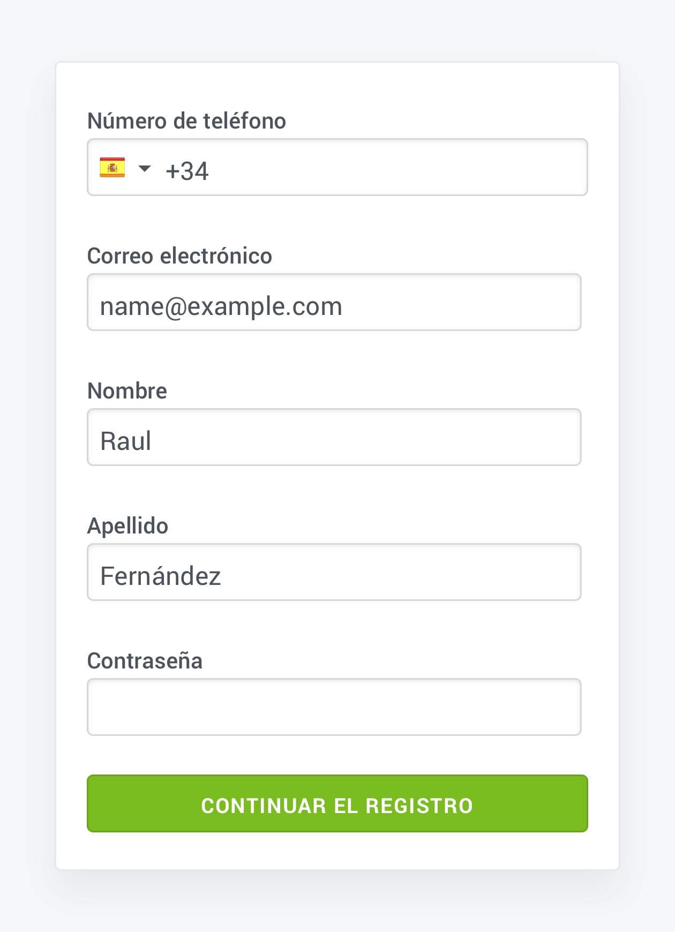675x932 pixels.
Task: Click the Apellido input field
Action: coord(334,572)
